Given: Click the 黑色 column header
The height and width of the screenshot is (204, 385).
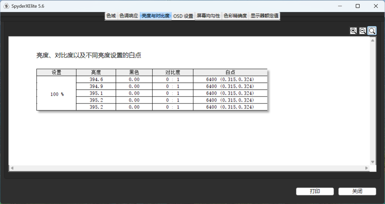Looking at the screenshot, I should point(134,73).
